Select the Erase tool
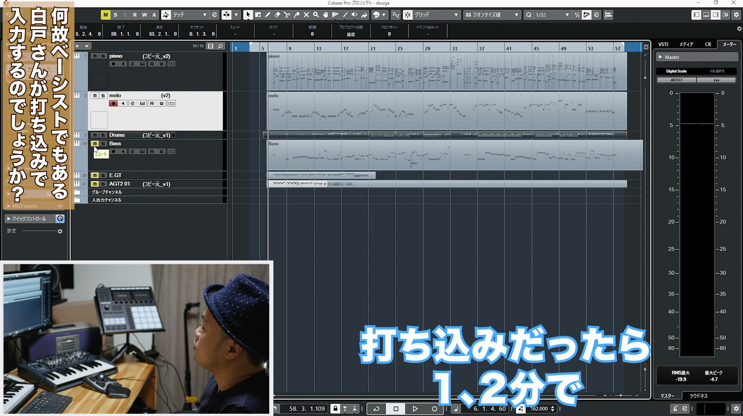The image size is (743, 416). (277, 15)
